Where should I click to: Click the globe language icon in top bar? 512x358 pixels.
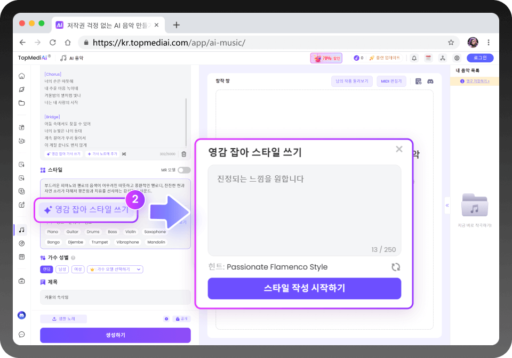pyautogui.click(x=457, y=58)
